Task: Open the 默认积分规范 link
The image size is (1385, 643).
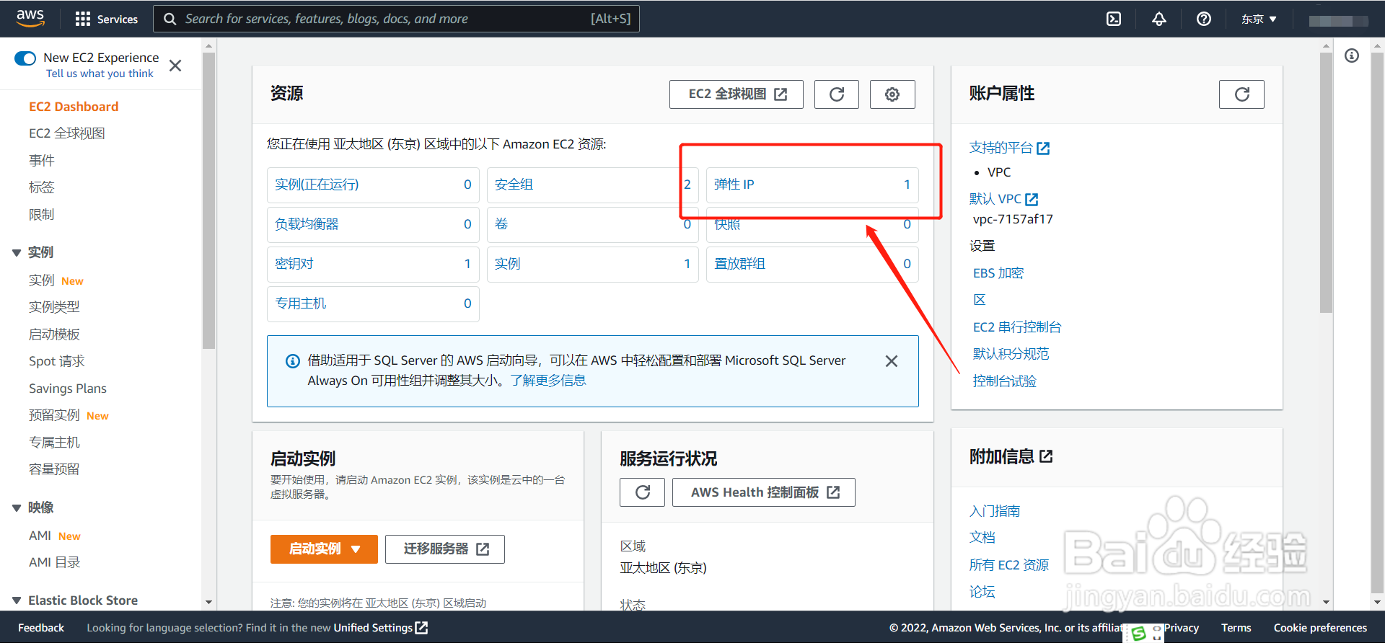Action: point(1011,354)
